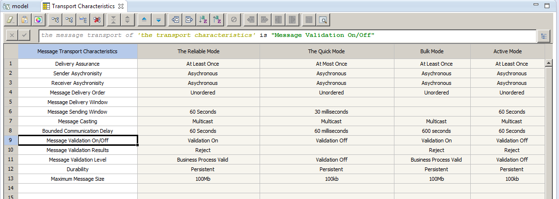Viewport: 559px width, 199px height.
Task: Sort ascending with the down-arrow a-z icon
Action: tap(203, 20)
